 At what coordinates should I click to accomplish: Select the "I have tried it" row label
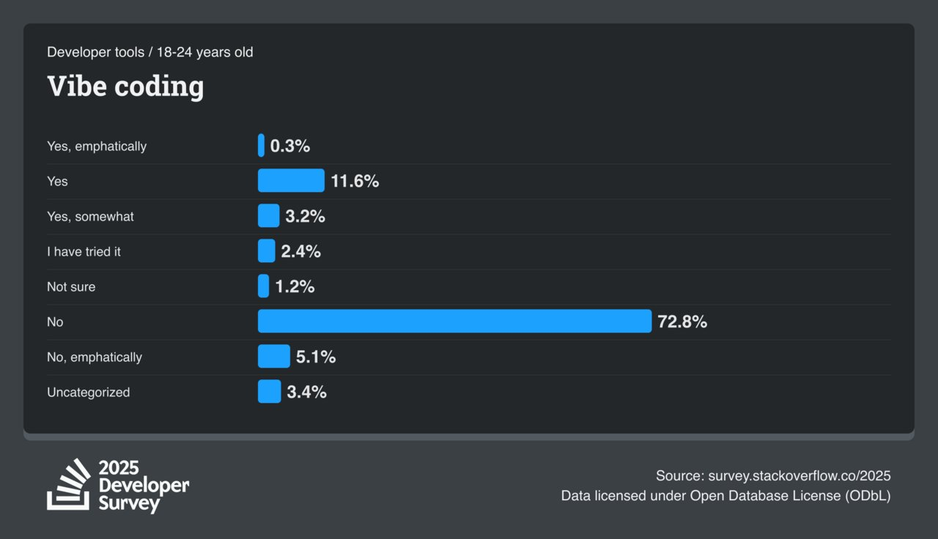tap(84, 252)
